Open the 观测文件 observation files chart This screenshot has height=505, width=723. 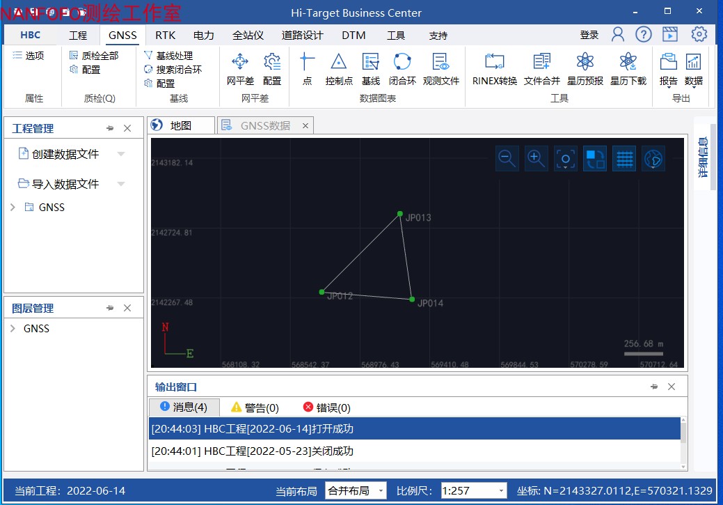pos(440,69)
